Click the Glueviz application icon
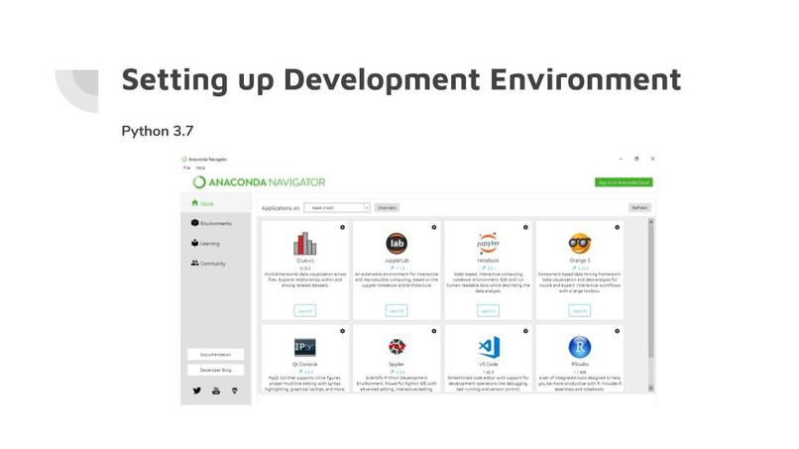This screenshot has height=449, width=799. coord(304,244)
